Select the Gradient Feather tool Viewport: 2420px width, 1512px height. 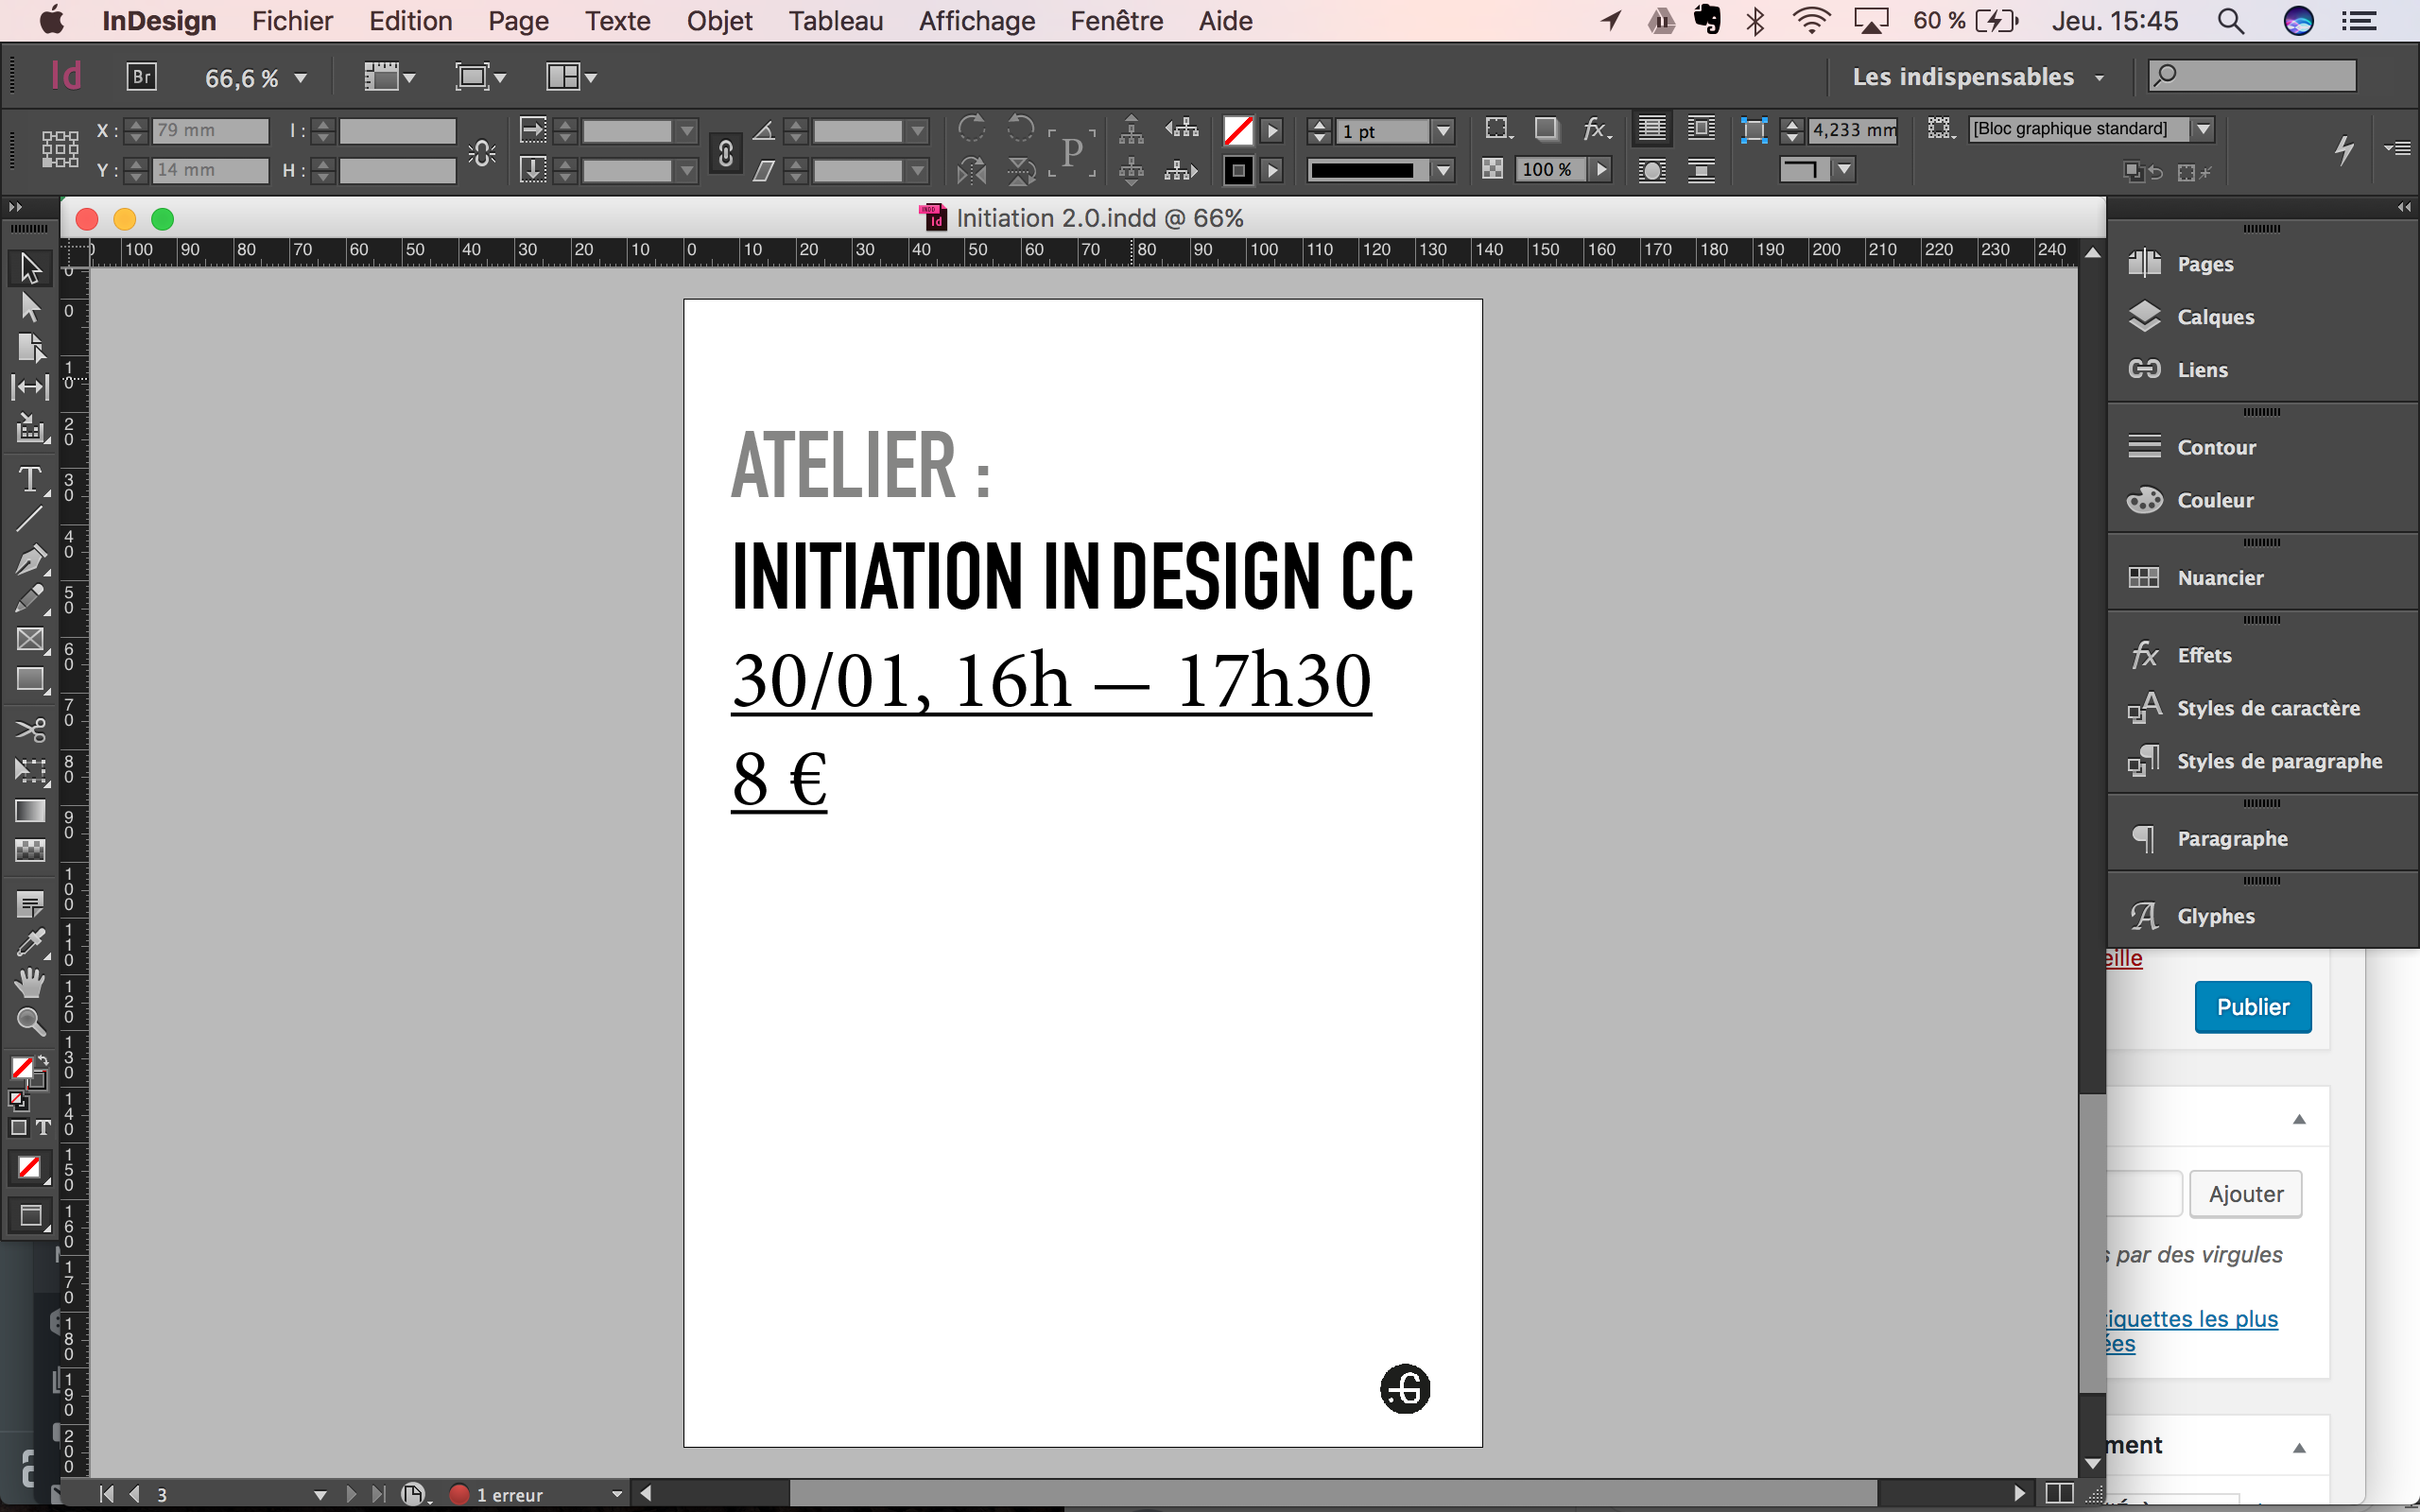[x=30, y=850]
